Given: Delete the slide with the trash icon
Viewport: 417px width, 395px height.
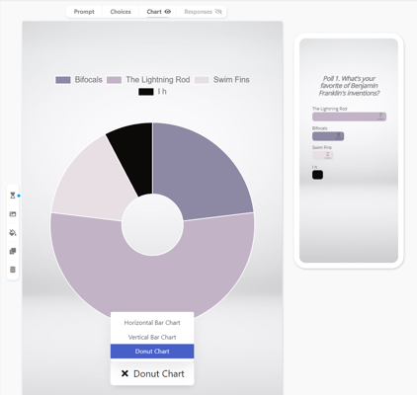Looking at the screenshot, I should click(x=13, y=270).
